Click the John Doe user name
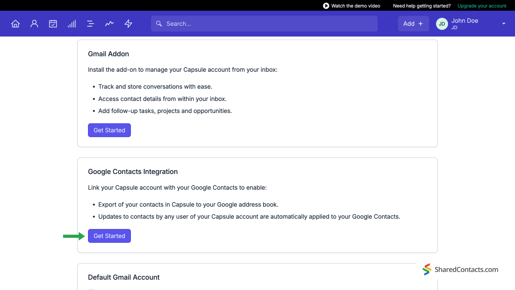The width and height of the screenshot is (515, 290). pos(465,21)
